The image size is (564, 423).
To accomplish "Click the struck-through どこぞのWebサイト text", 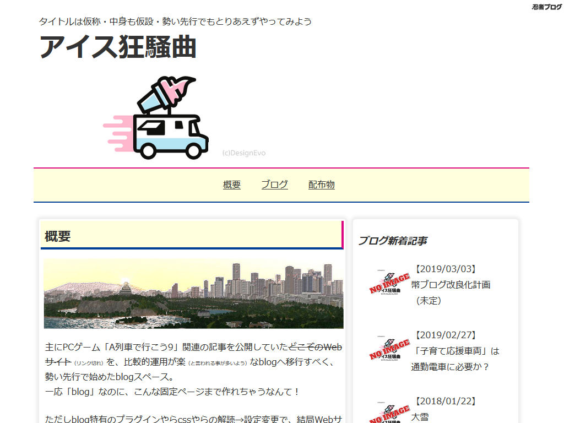I will [x=314, y=347].
